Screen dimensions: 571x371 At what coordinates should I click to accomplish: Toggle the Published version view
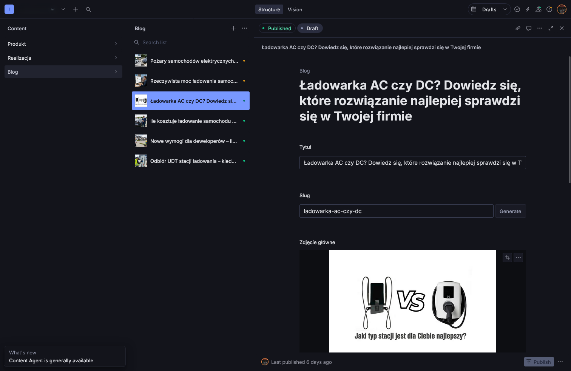coord(277,28)
